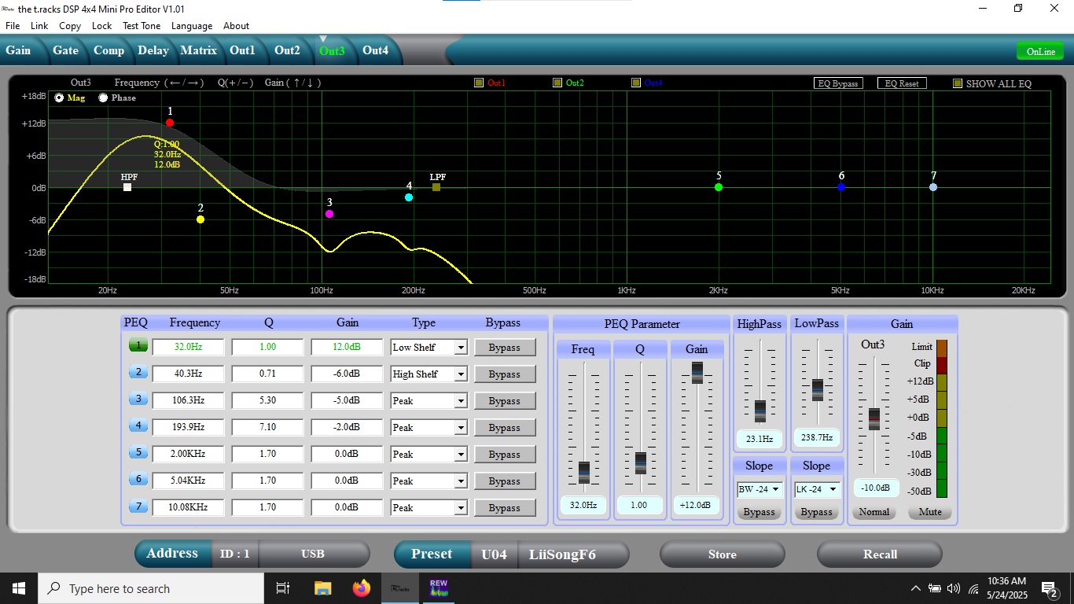Select PEQ band 6 number button
The width and height of the screenshot is (1074, 604).
(x=138, y=479)
